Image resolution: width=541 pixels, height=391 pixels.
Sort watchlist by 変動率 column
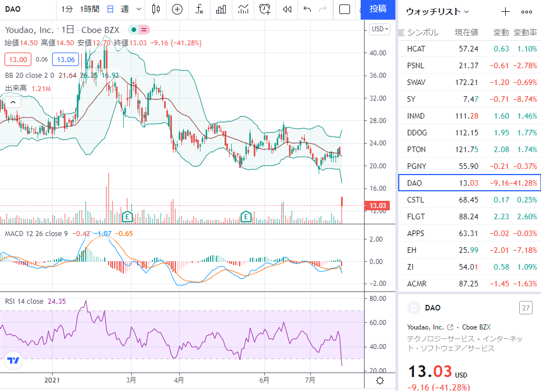point(525,33)
